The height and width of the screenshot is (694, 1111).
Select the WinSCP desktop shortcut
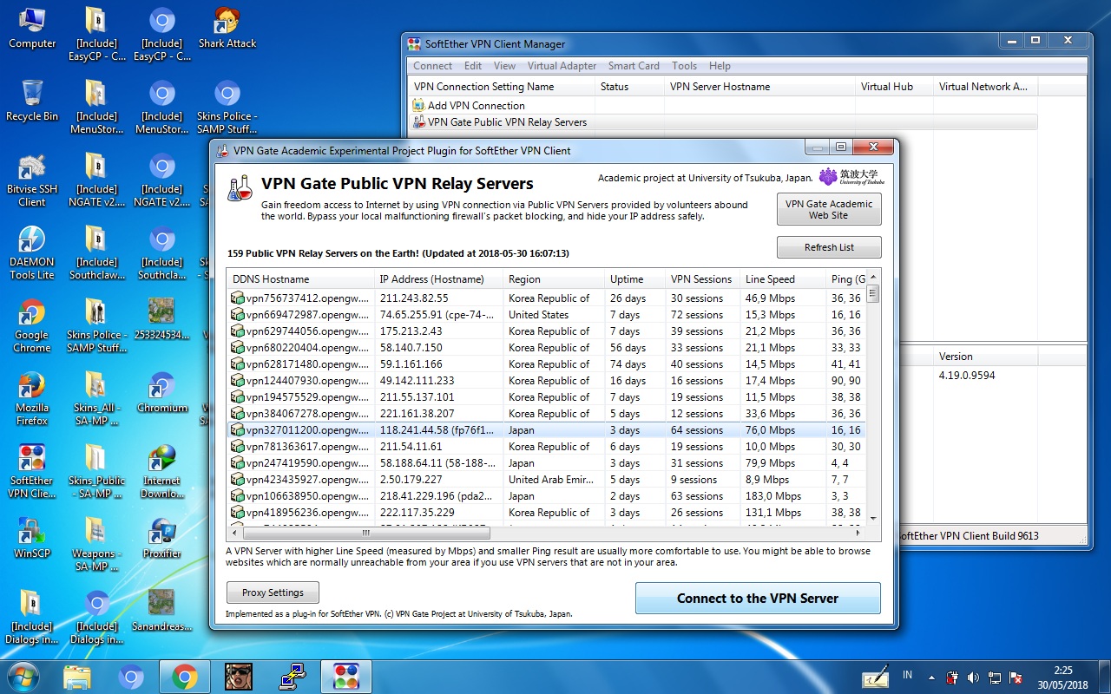point(32,538)
